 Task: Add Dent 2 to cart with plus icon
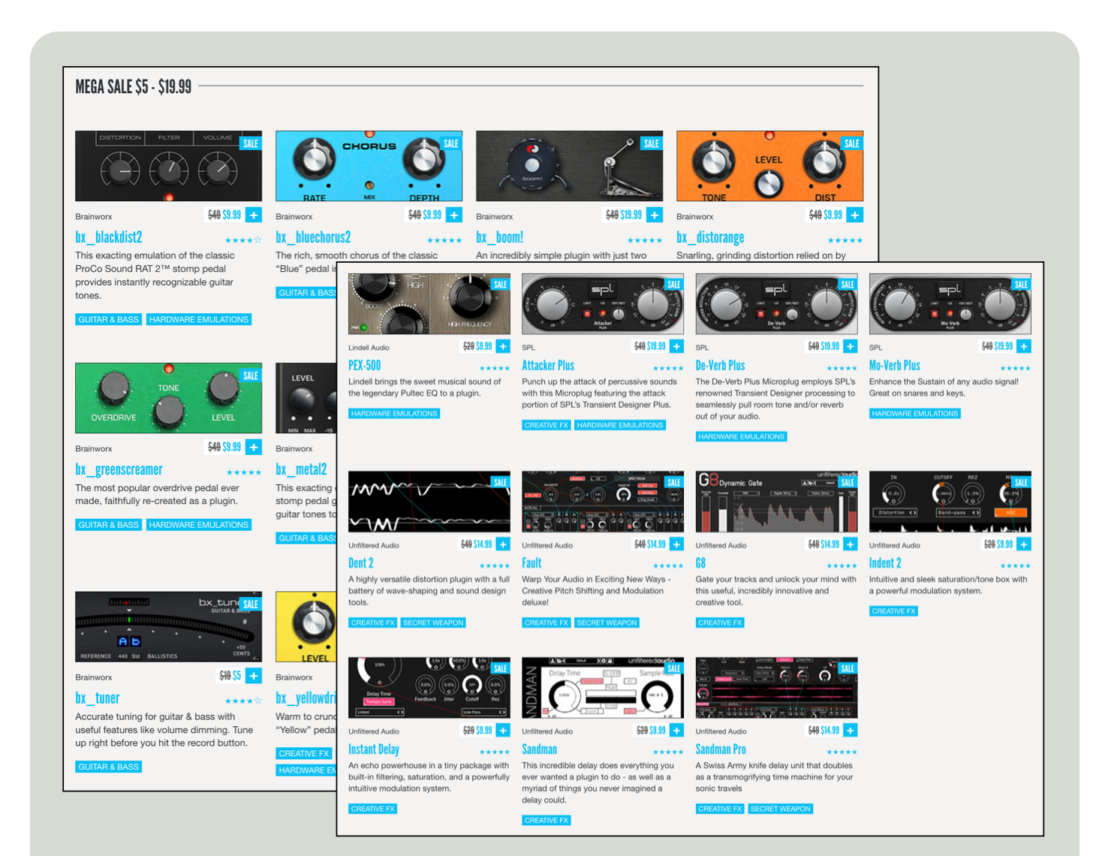click(x=503, y=544)
